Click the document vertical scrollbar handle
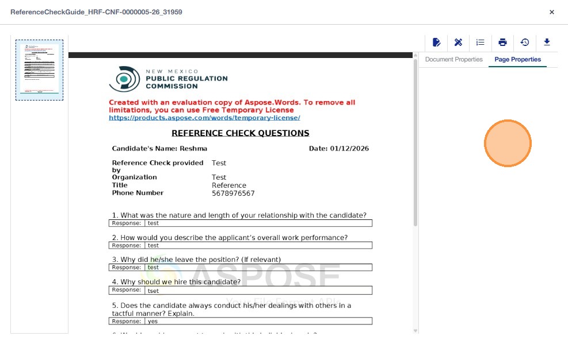The image size is (568, 344). point(415,143)
